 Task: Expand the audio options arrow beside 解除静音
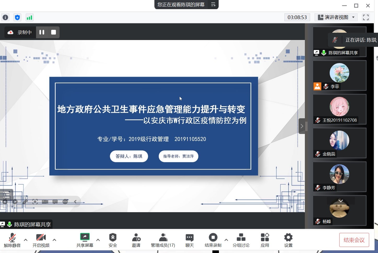tap(26, 240)
